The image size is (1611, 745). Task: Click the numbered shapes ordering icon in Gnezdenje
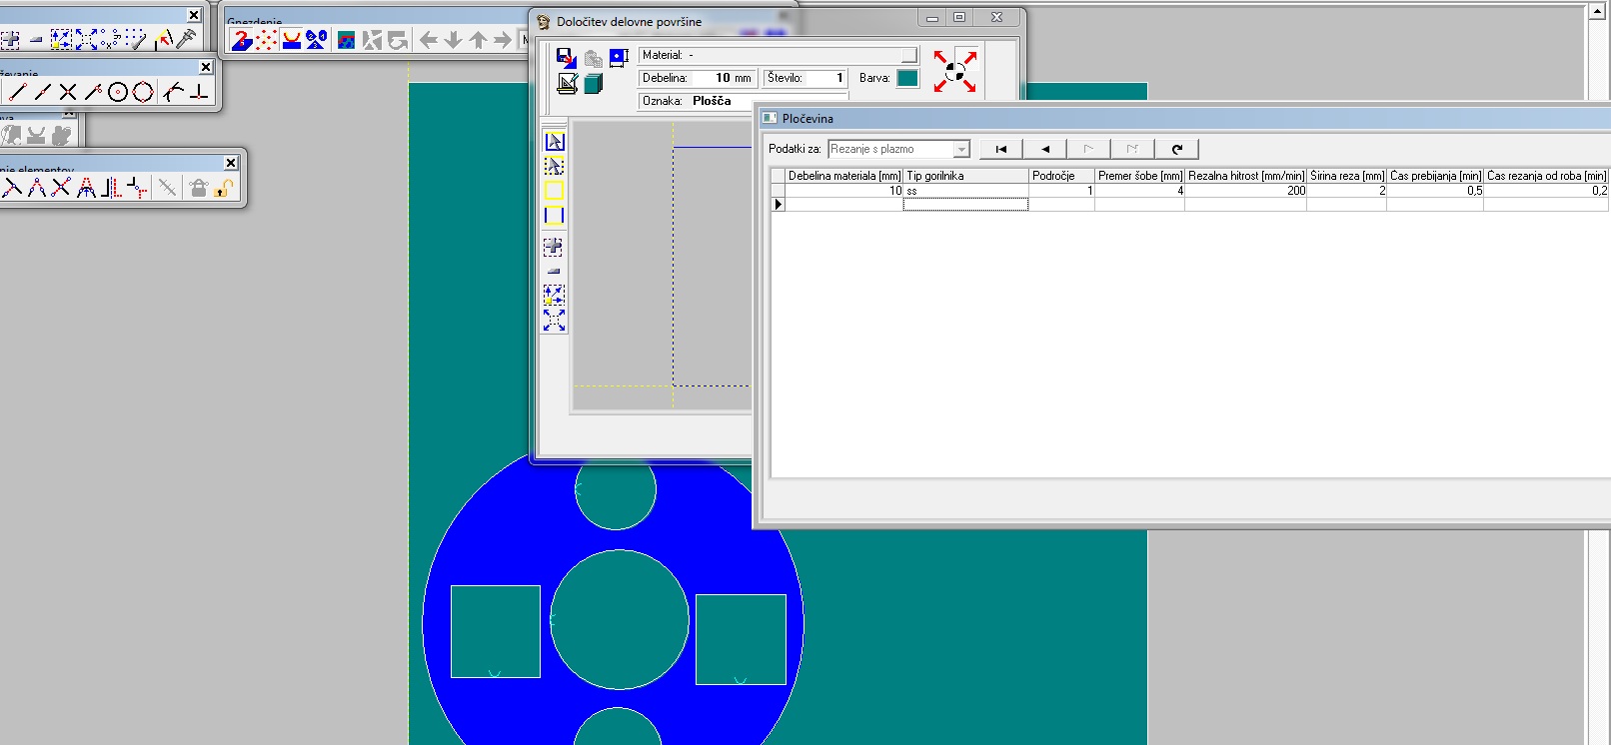click(x=317, y=40)
